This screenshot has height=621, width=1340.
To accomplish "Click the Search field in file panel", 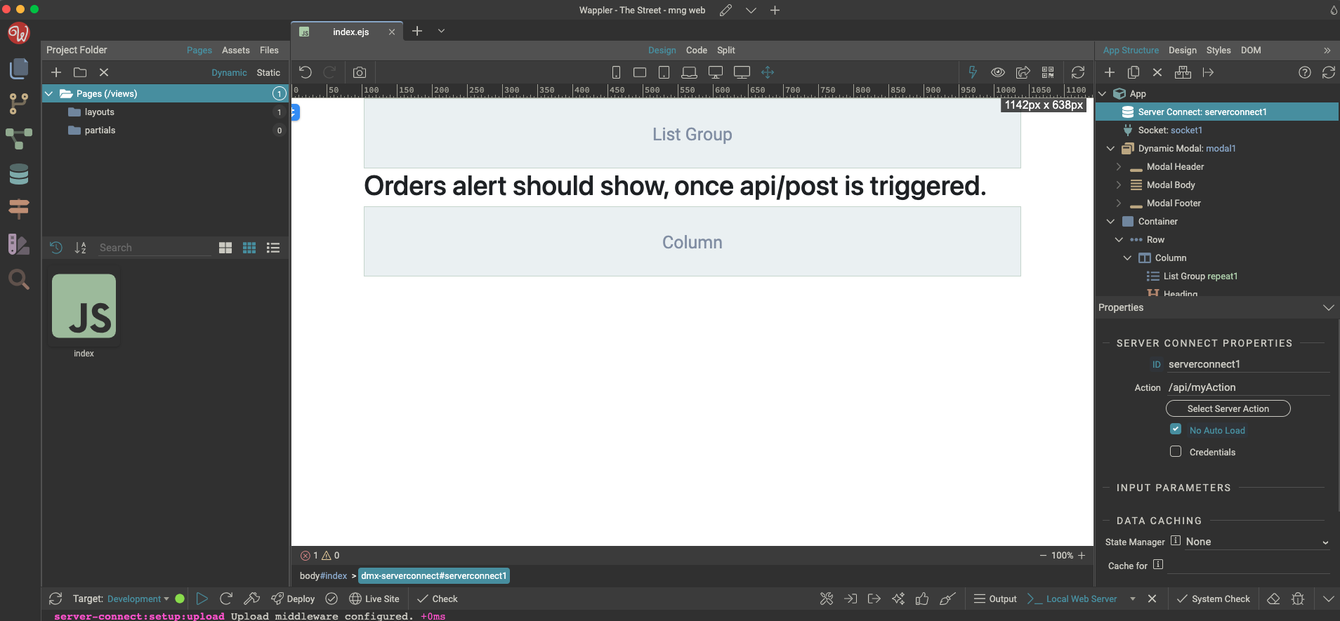I will click(x=153, y=248).
